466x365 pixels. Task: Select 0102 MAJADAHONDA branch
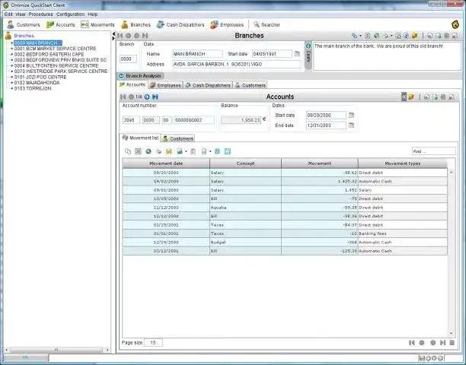(x=37, y=83)
